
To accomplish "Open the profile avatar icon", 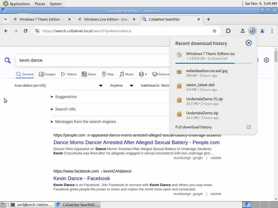I will click(262, 31).
